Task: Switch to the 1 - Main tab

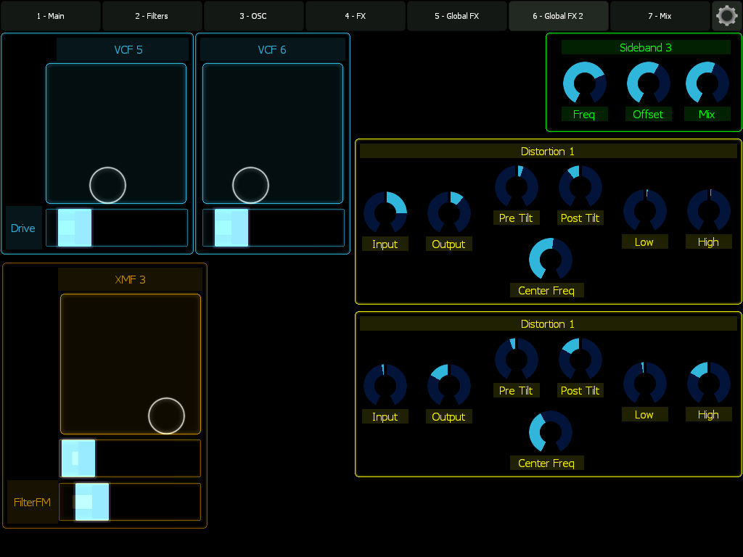Action: coord(51,16)
